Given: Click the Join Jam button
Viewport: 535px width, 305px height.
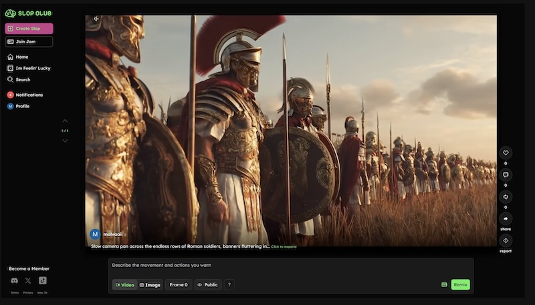Looking at the screenshot, I should (x=29, y=41).
